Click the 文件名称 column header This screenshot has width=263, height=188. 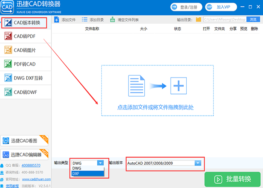(92, 29)
